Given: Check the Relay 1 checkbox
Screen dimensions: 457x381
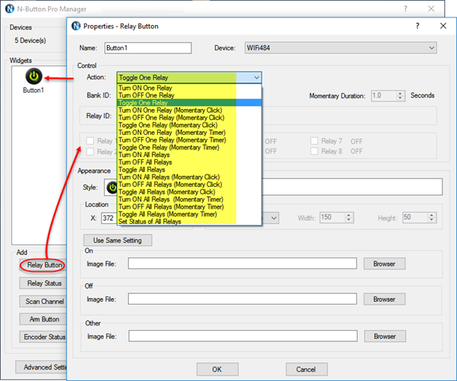Looking at the screenshot, I should (90, 141).
